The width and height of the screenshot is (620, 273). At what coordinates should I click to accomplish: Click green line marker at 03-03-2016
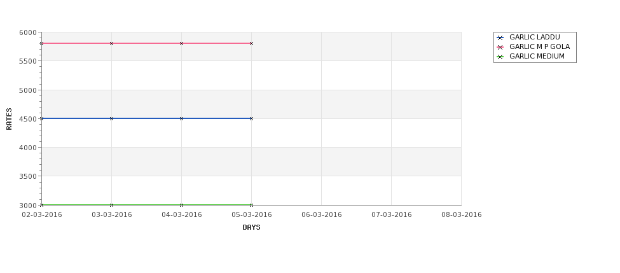click(111, 205)
